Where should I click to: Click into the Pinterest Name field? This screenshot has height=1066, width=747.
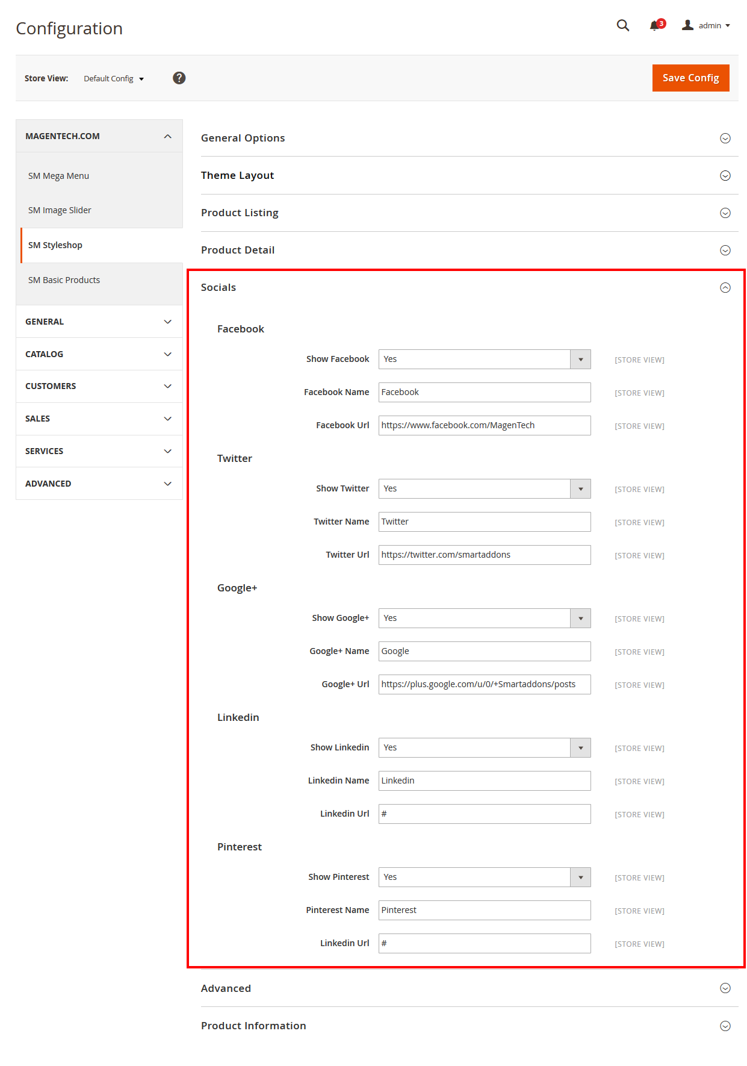[485, 911]
